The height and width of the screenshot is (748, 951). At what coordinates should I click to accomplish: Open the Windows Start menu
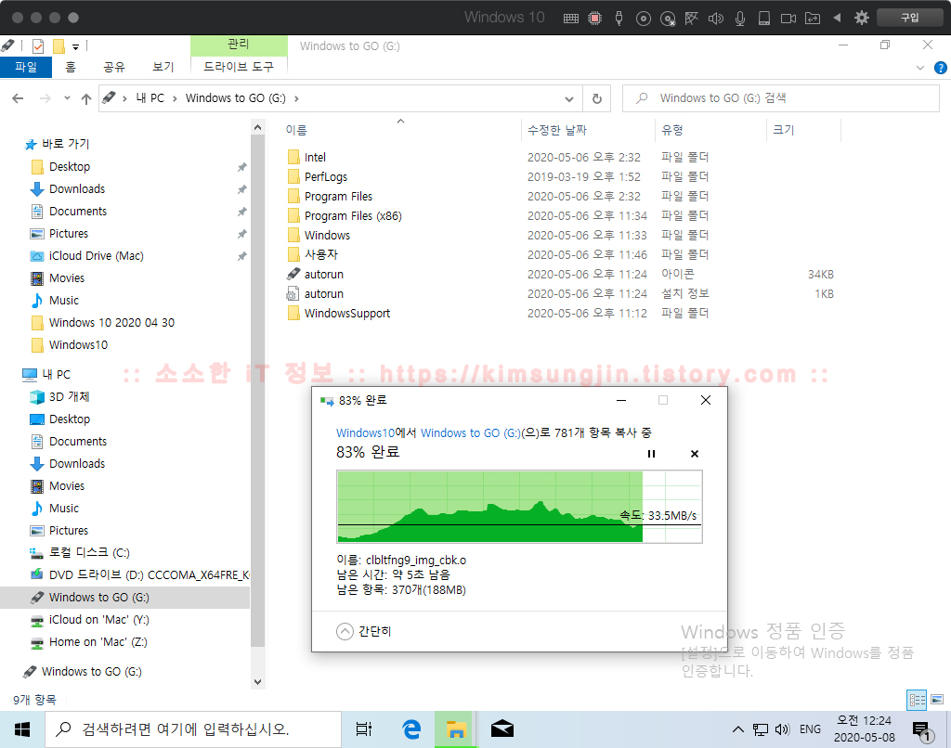(x=22, y=729)
